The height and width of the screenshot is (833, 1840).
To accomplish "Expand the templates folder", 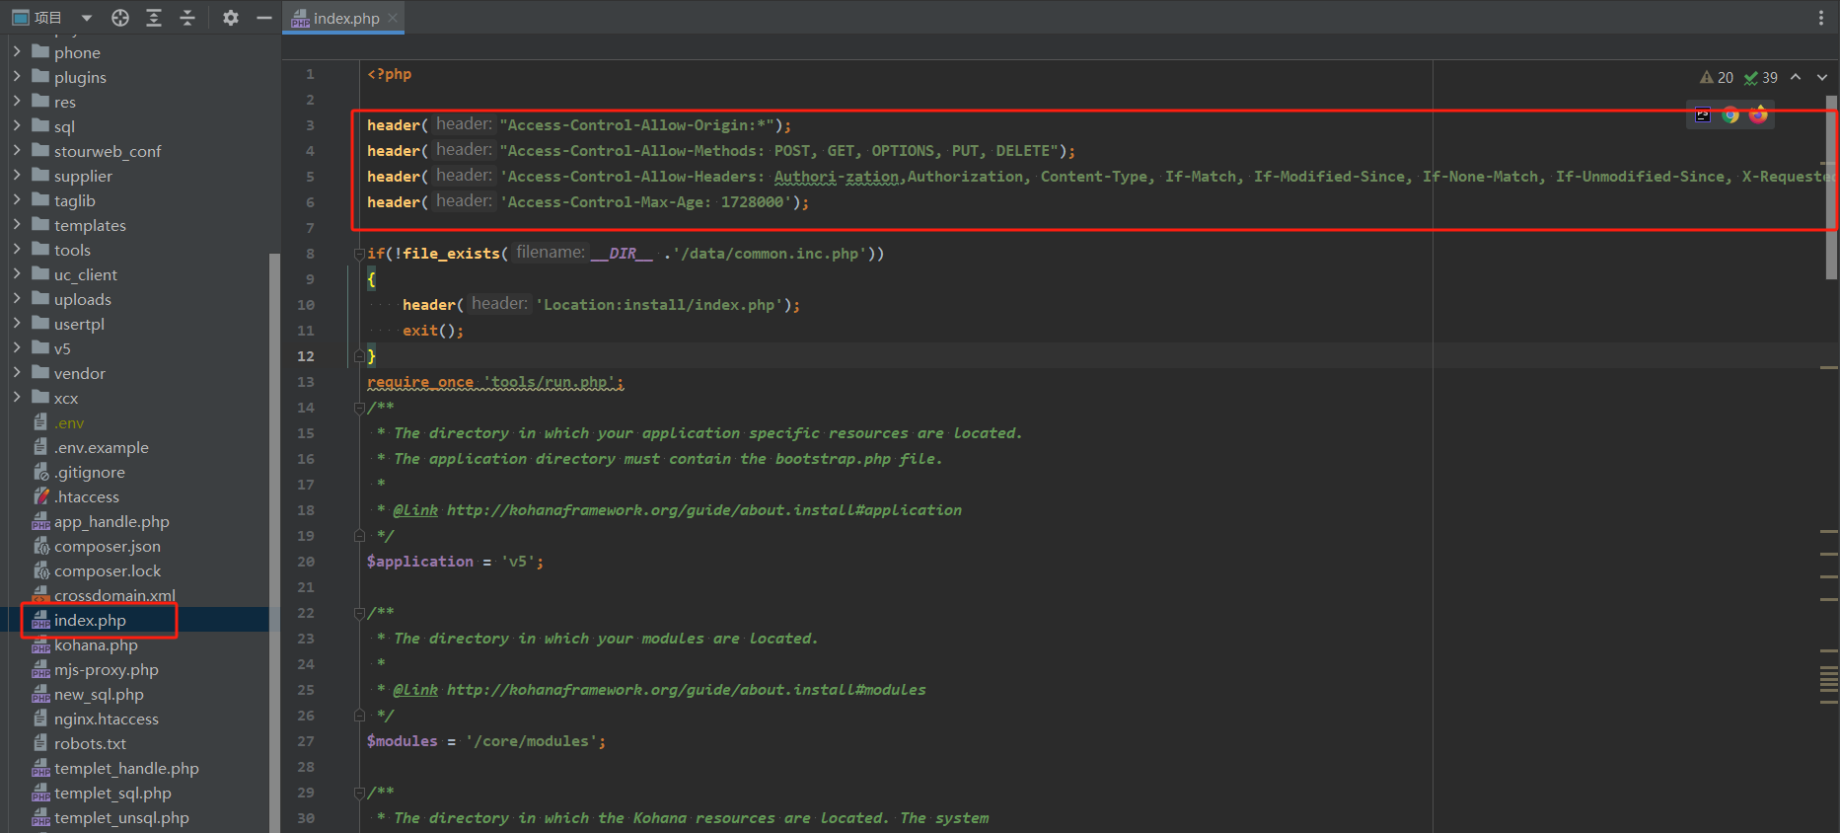I will (x=17, y=225).
